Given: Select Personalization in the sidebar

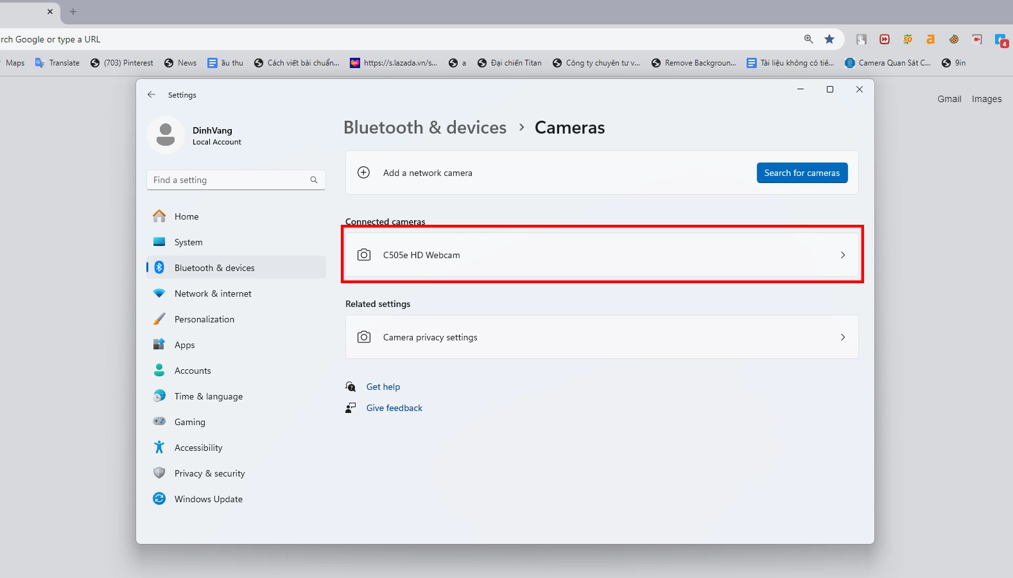Looking at the screenshot, I should point(204,319).
